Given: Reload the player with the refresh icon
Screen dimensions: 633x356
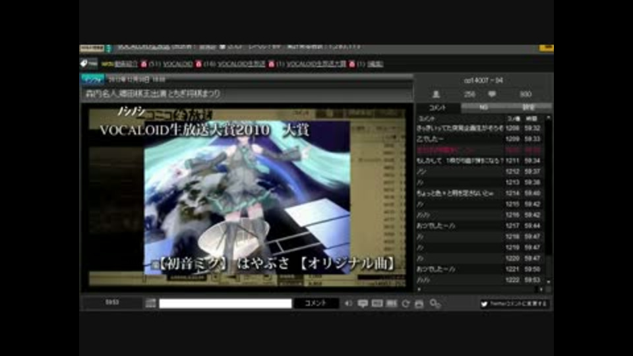Looking at the screenshot, I should coord(406,303).
